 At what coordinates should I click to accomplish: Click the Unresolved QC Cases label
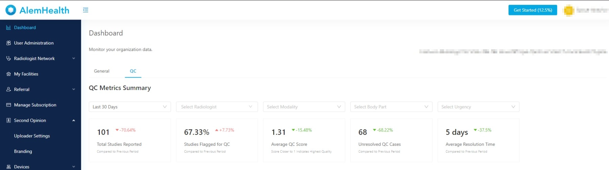click(379, 144)
